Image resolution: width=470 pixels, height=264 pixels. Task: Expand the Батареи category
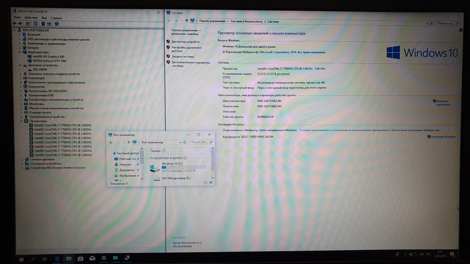pos(19,47)
